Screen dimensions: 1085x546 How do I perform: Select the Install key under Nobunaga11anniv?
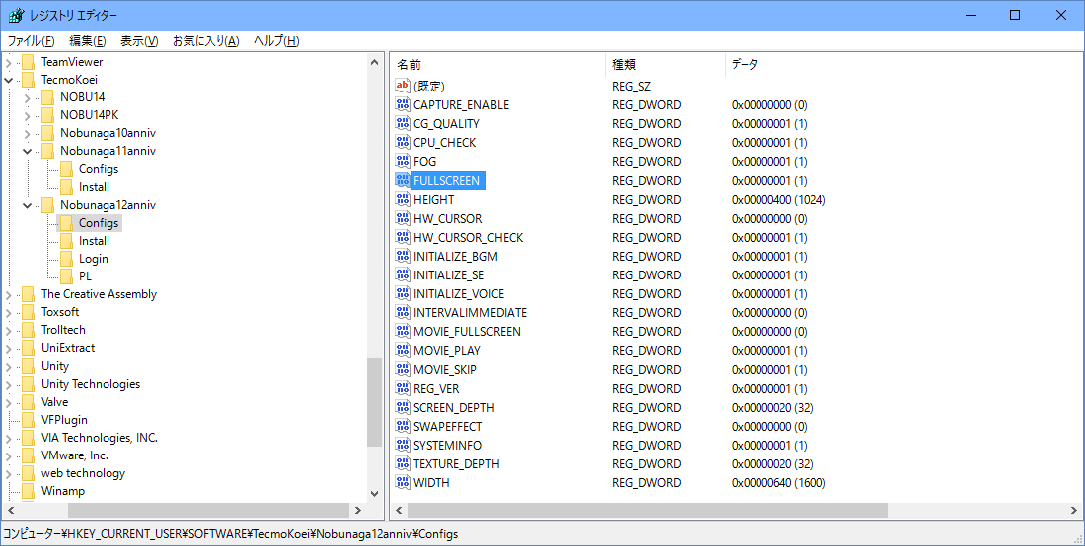point(94,187)
